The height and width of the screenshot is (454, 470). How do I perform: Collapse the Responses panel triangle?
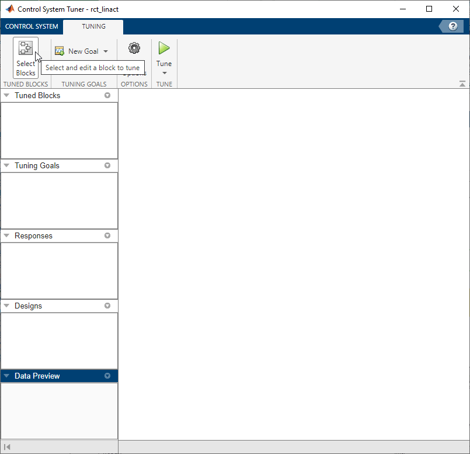tap(6, 235)
